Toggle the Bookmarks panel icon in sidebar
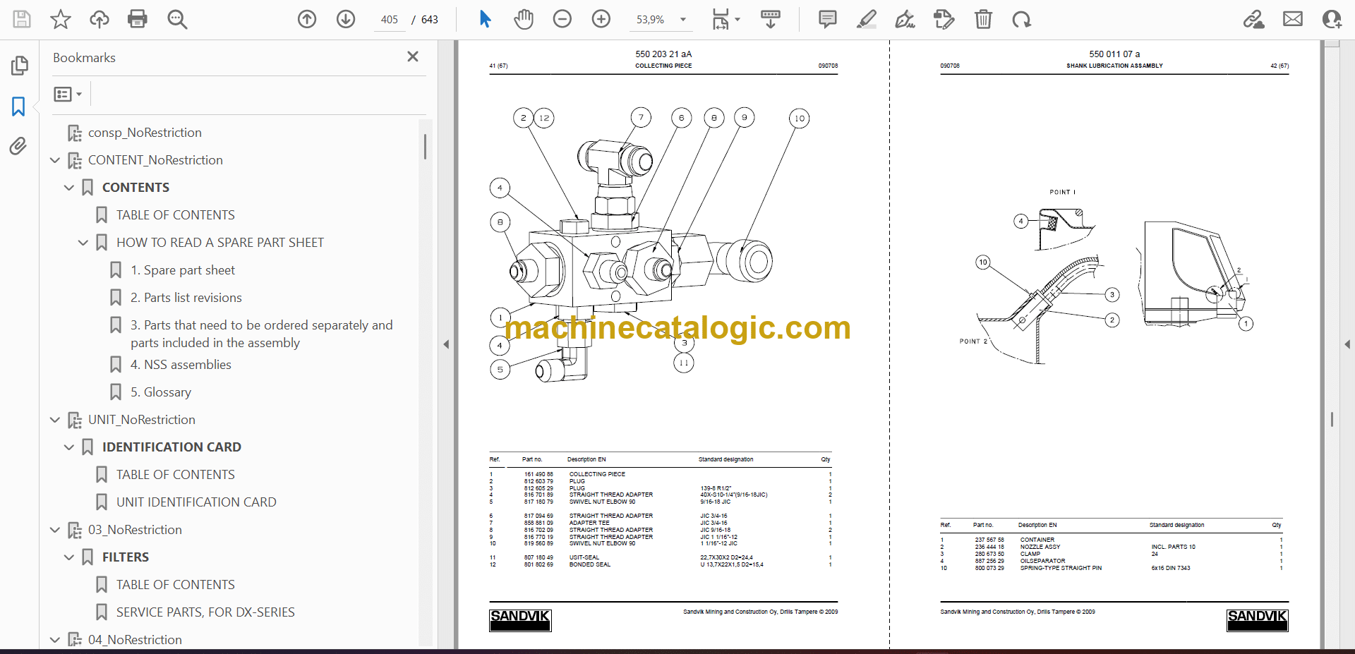 point(19,107)
